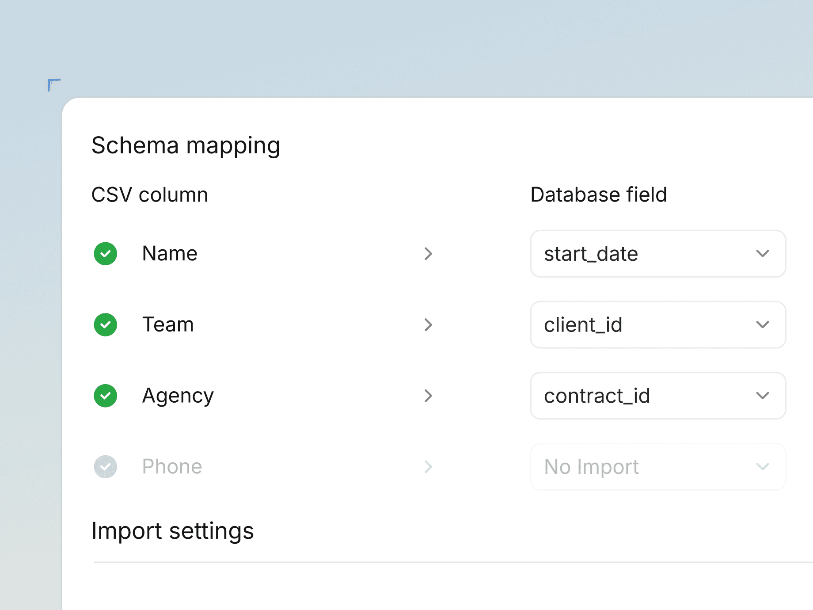
Task: Click the CSV column header
Action: (x=150, y=195)
